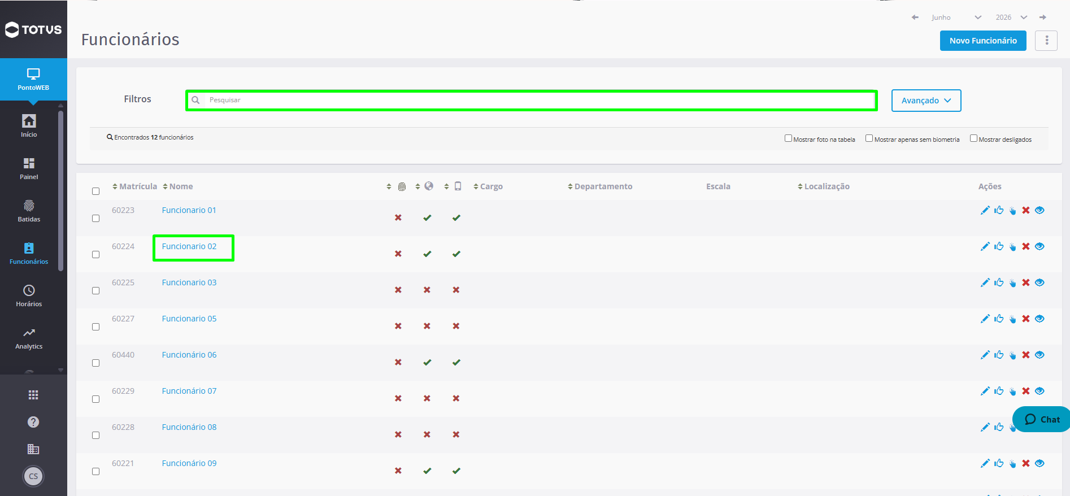View Funcionario 01 with eye icon
This screenshot has width=1070, height=496.
[1039, 210]
